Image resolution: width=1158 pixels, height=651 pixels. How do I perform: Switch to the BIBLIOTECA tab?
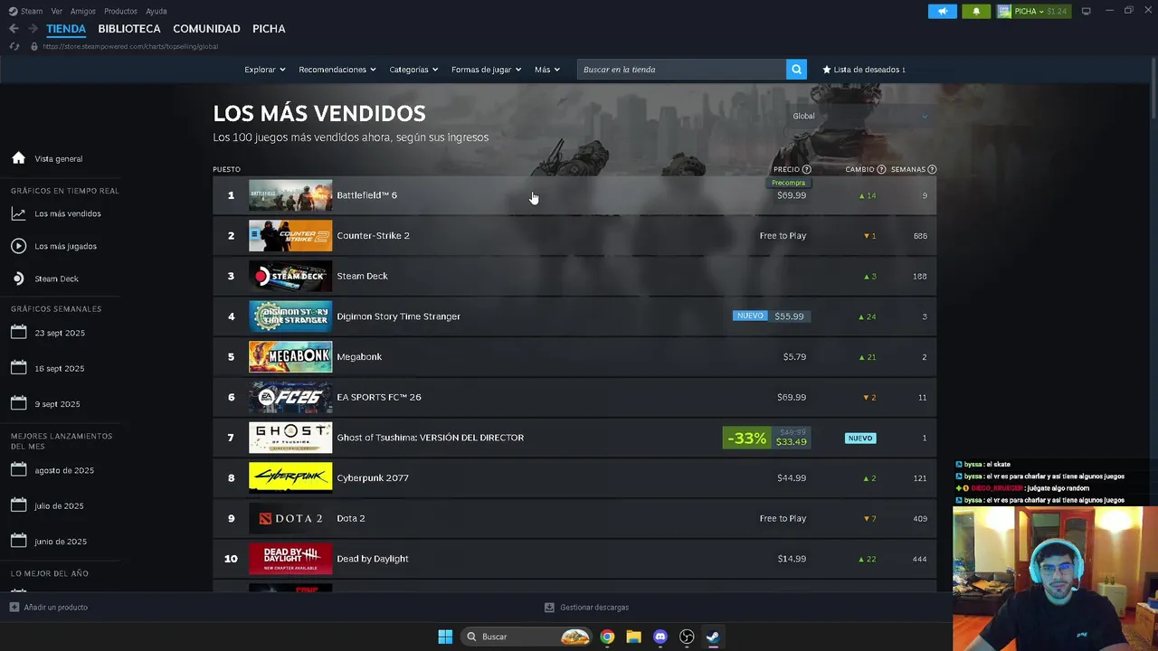click(x=129, y=29)
